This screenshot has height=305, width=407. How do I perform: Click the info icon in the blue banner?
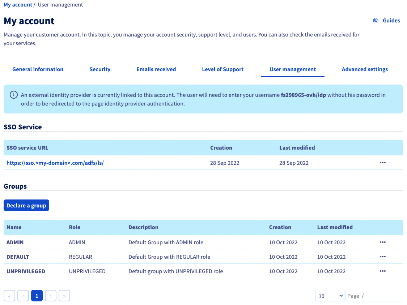pos(13,95)
